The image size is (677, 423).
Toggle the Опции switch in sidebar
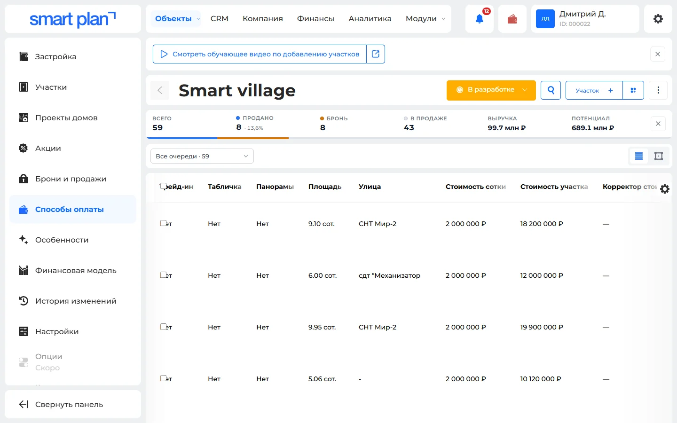tap(24, 362)
